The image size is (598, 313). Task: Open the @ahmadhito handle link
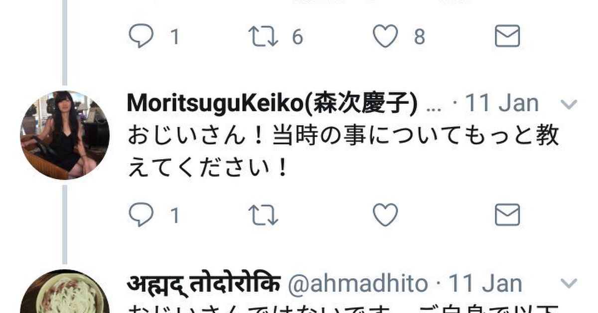[x=357, y=284]
